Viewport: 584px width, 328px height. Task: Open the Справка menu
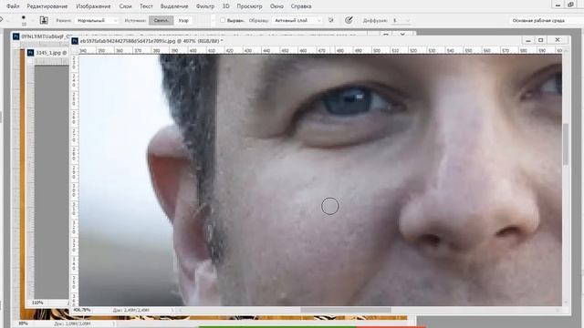click(301, 6)
